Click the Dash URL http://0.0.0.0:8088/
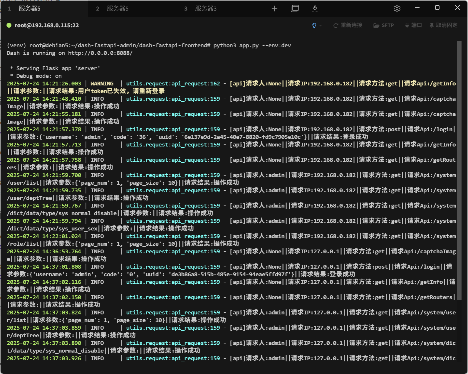Viewport: 468px width, 374px height. (x=100, y=53)
